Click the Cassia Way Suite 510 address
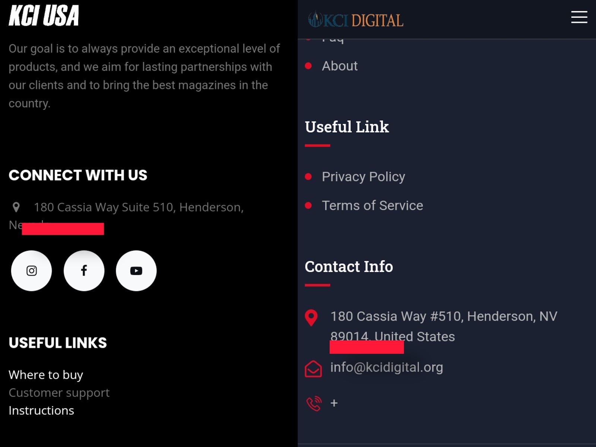 tap(139, 207)
